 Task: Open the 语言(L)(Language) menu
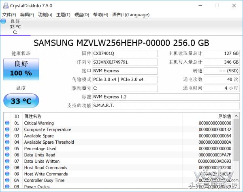[x=131, y=15]
